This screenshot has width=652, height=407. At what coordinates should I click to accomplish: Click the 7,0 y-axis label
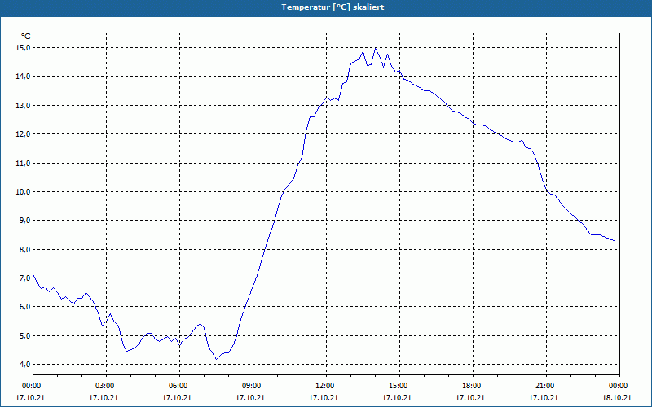click(25, 278)
